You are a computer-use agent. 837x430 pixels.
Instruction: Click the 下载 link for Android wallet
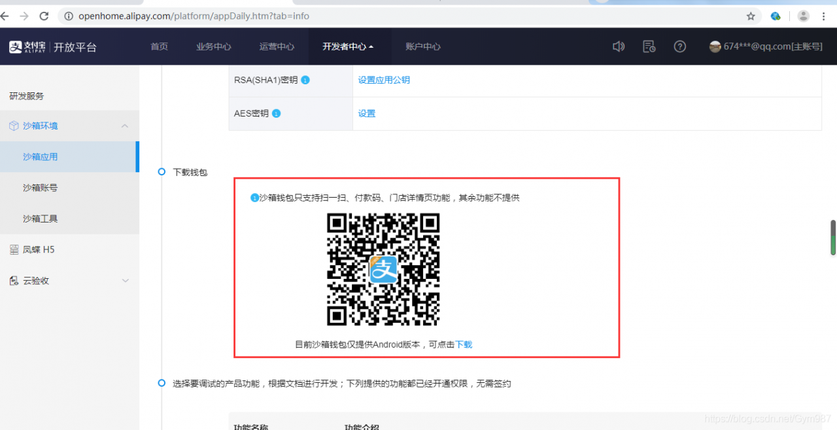tap(464, 344)
